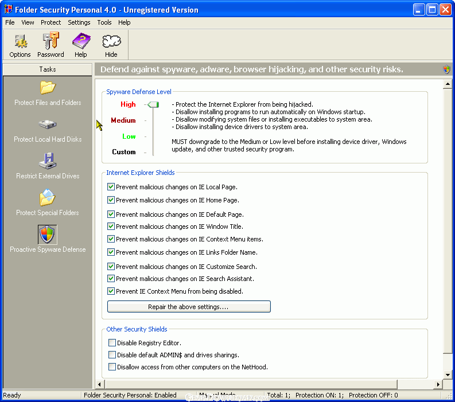This screenshot has height=402, width=455.
Task: Click 'Protection OFF: 0' status text
Action: coord(373,395)
